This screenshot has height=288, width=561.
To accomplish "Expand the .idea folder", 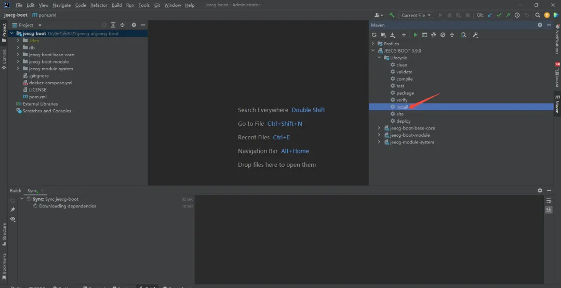I will 18,41.
